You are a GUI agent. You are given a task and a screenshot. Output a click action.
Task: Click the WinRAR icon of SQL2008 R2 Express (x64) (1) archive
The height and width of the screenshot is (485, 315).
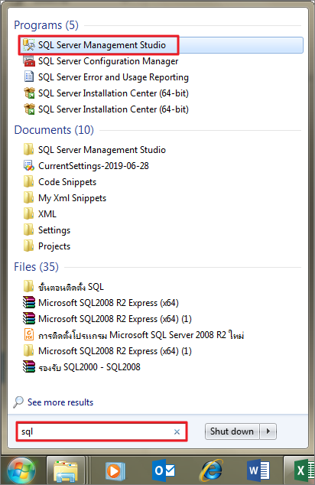click(x=29, y=318)
